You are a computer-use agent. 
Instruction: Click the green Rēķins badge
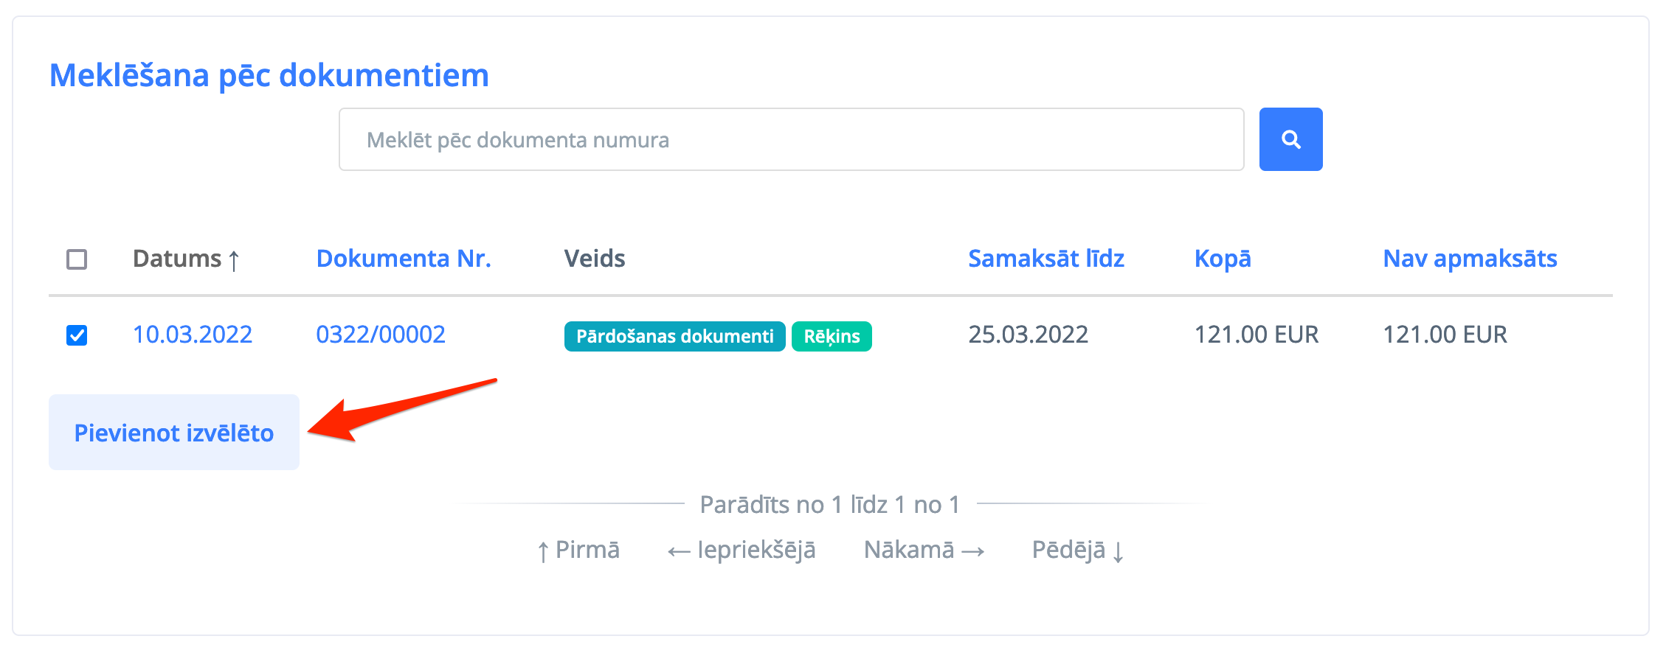click(x=832, y=336)
